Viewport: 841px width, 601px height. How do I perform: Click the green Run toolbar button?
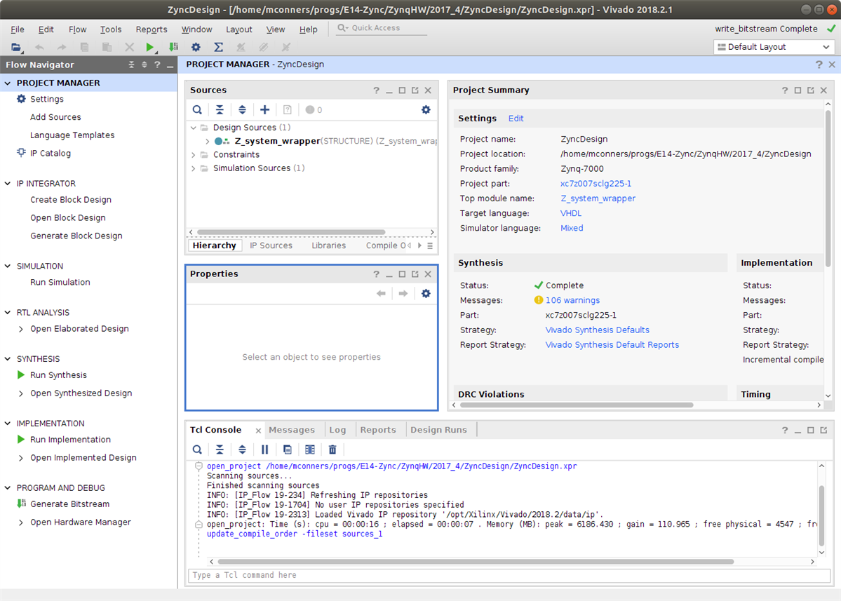[x=149, y=47]
